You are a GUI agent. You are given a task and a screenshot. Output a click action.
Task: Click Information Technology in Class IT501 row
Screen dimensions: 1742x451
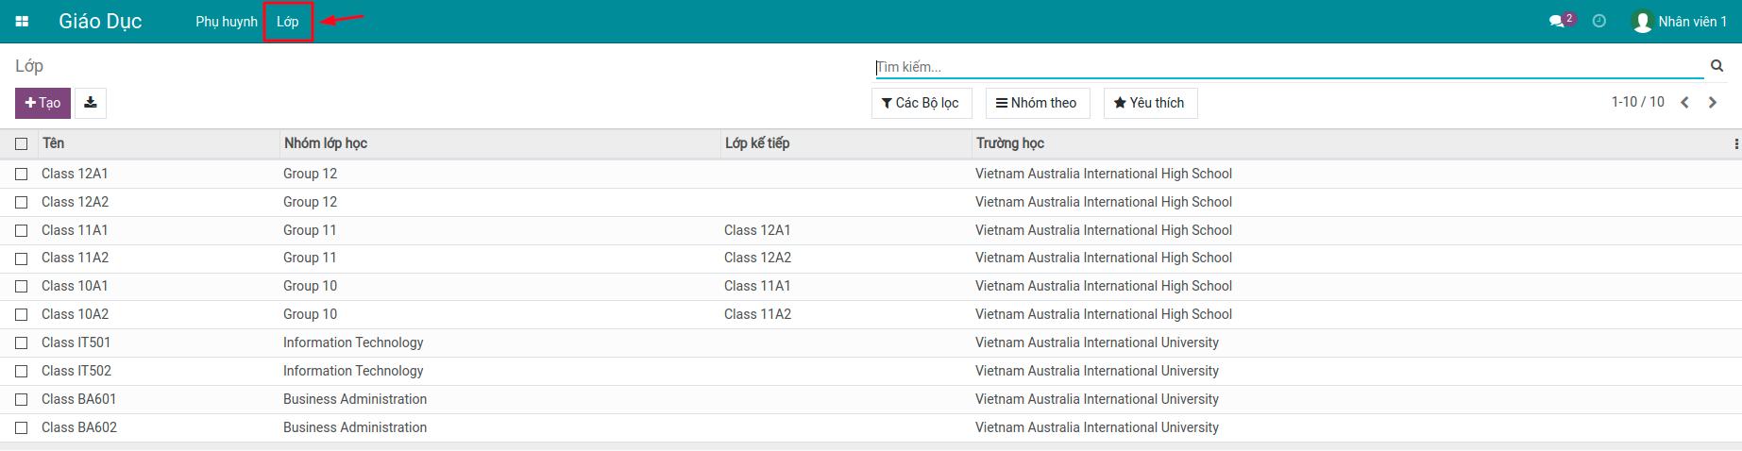click(353, 342)
